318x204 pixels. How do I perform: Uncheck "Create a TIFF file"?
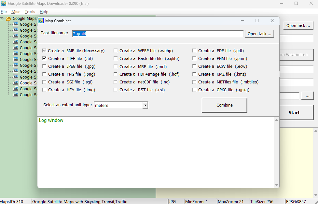click(44, 58)
